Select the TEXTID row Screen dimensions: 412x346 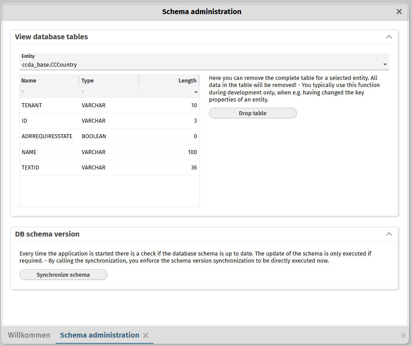(110, 168)
